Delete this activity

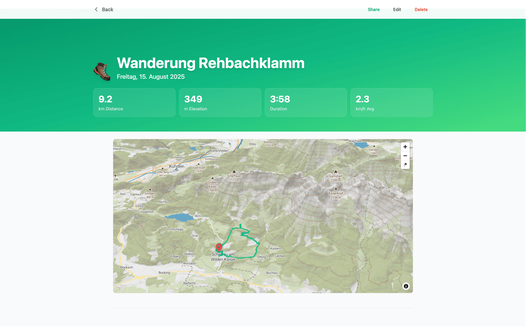click(421, 10)
